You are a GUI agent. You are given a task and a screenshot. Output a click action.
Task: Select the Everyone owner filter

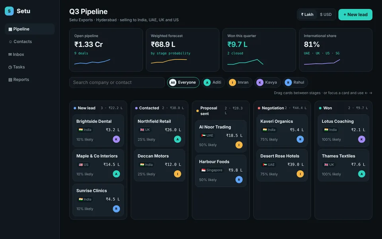click(183, 82)
